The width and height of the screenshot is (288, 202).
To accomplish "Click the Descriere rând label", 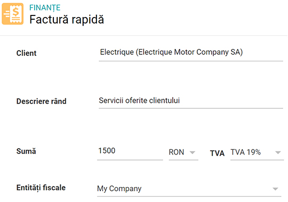I will tap(41, 101).
